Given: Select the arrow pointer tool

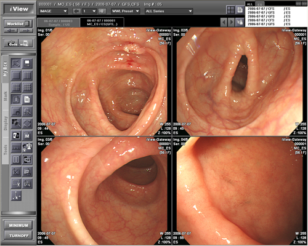Looking at the screenshot, I should click(x=16, y=63).
